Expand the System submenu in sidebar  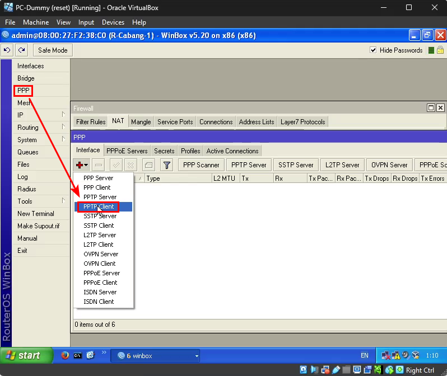coord(63,139)
